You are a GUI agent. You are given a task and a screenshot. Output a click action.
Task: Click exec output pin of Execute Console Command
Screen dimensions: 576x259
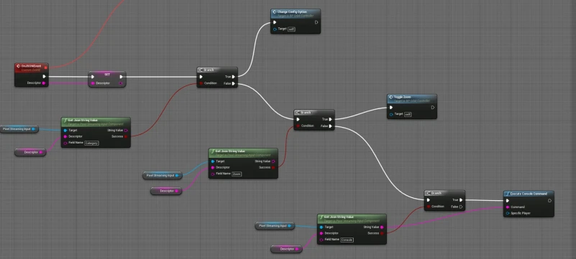(x=549, y=200)
